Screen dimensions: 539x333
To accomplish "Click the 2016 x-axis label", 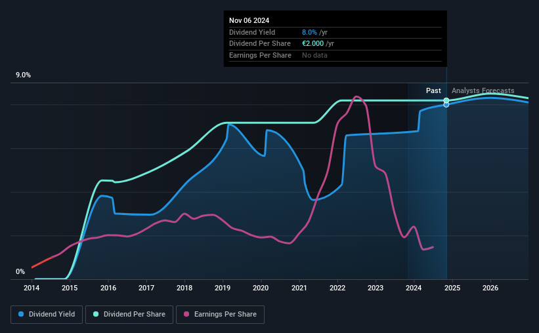I will point(108,288).
